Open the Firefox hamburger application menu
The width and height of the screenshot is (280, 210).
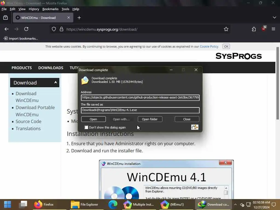coord(273,29)
